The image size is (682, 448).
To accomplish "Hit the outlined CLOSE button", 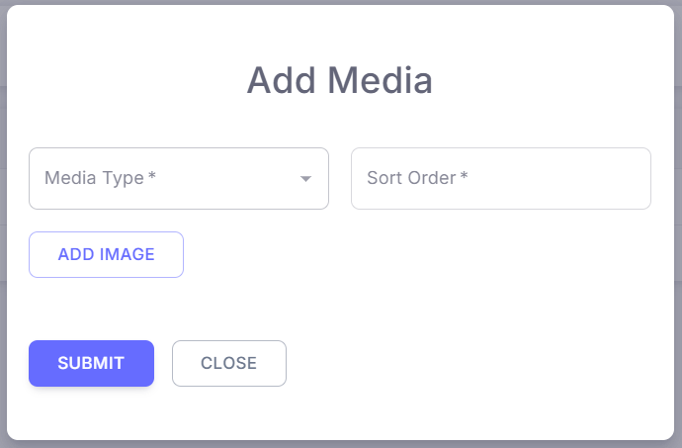I will tap(228, 363).
